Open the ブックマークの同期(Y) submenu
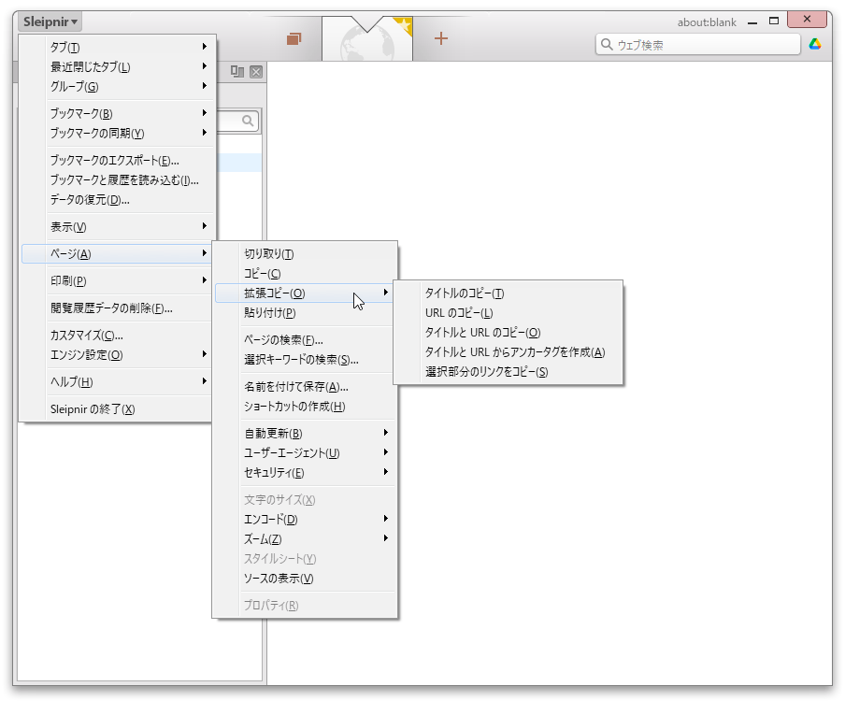Image resolution: width=845 pixels, height=701 pixels. (118, 133)
